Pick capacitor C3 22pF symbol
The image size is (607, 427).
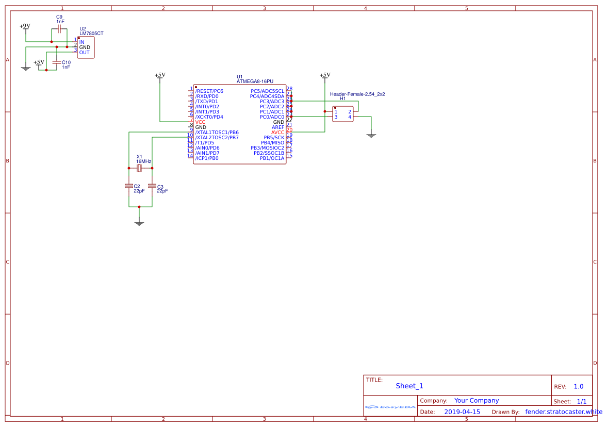(x=152, y=186)
